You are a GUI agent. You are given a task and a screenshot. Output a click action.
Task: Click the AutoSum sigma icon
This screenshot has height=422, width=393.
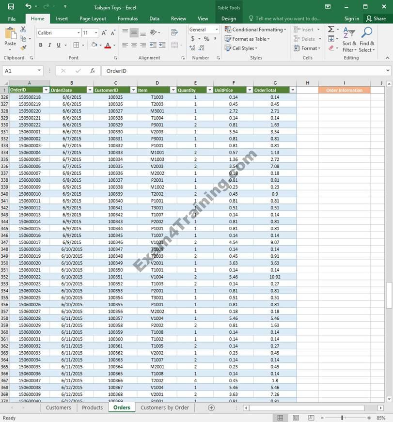pyautogui.click(x=331, y=30)
